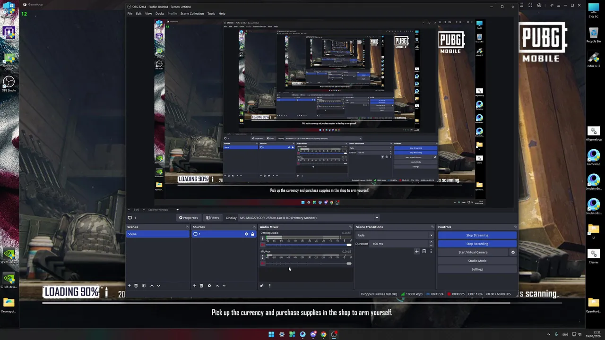Viewport: 605px width, 340px height.
Task: Toggle visibility eye of source 1
Action: [x=246, y=234]
